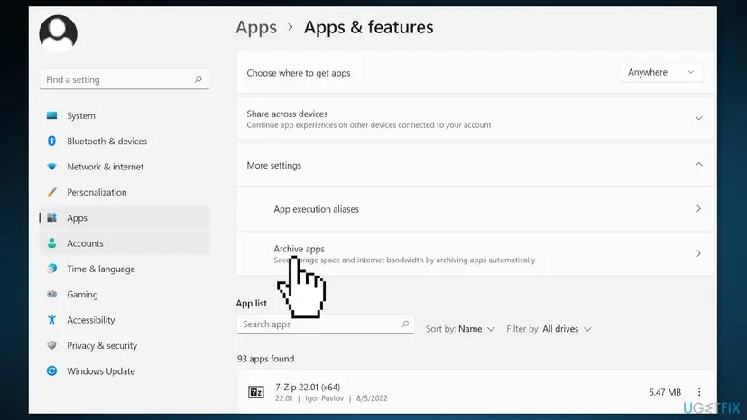Viewport: 747px width, 420px height.
Task: Click the 7-Zip 22.01 (x64) entry name
Action: [x=308, y=387]
